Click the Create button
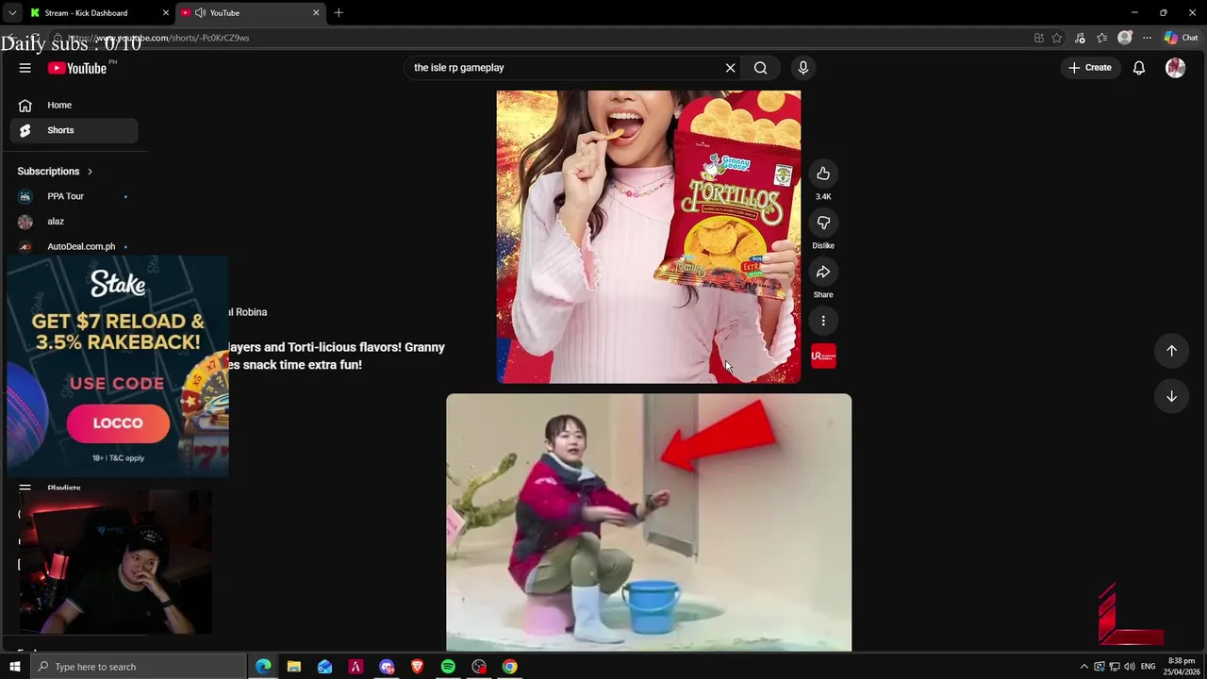The height and width of the screenshot is (679, 1207). [1089, 68]
